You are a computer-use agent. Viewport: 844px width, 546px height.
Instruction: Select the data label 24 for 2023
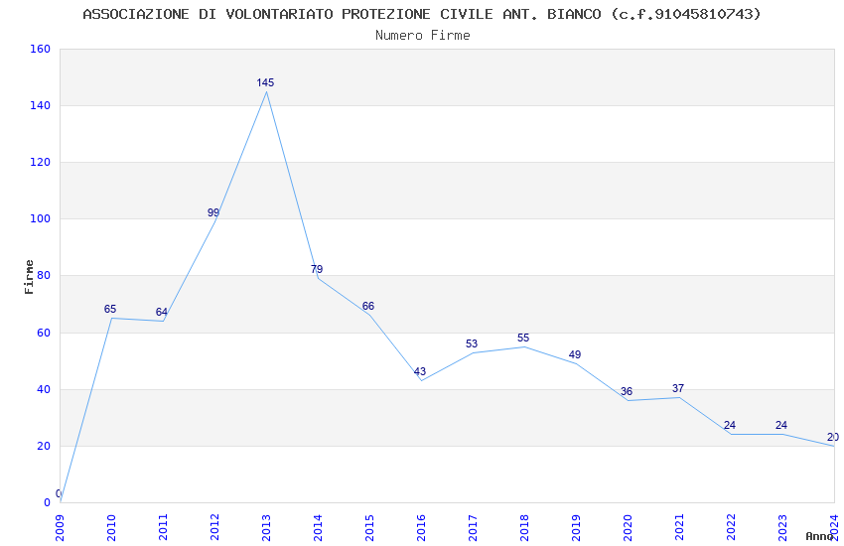(x=781, y=426)
